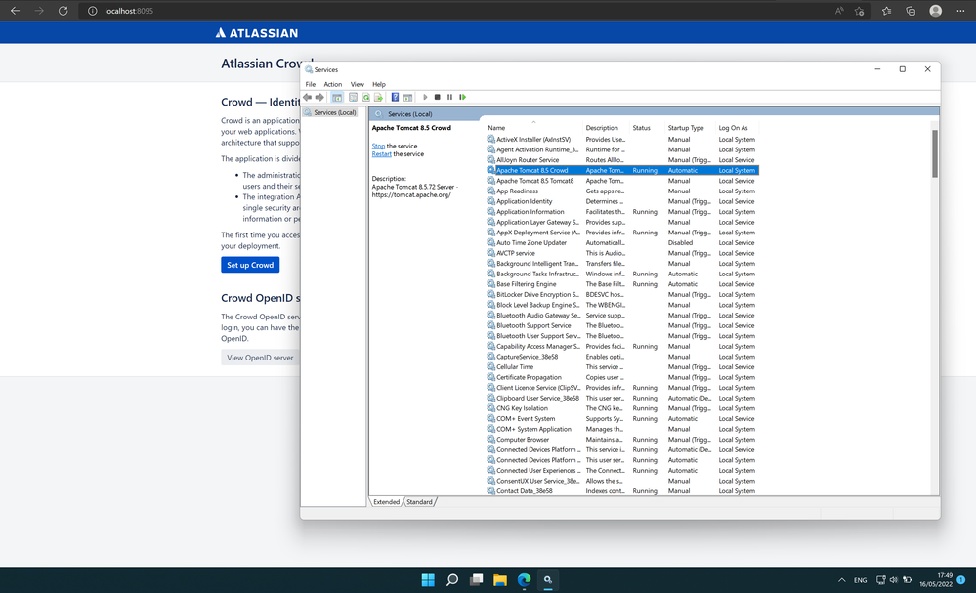Click the Set up Crowd button
This screenshot has width=976, height=593.
(249, 264)
